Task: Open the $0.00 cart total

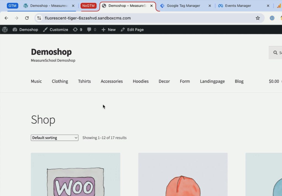Action: coord(274,81)
